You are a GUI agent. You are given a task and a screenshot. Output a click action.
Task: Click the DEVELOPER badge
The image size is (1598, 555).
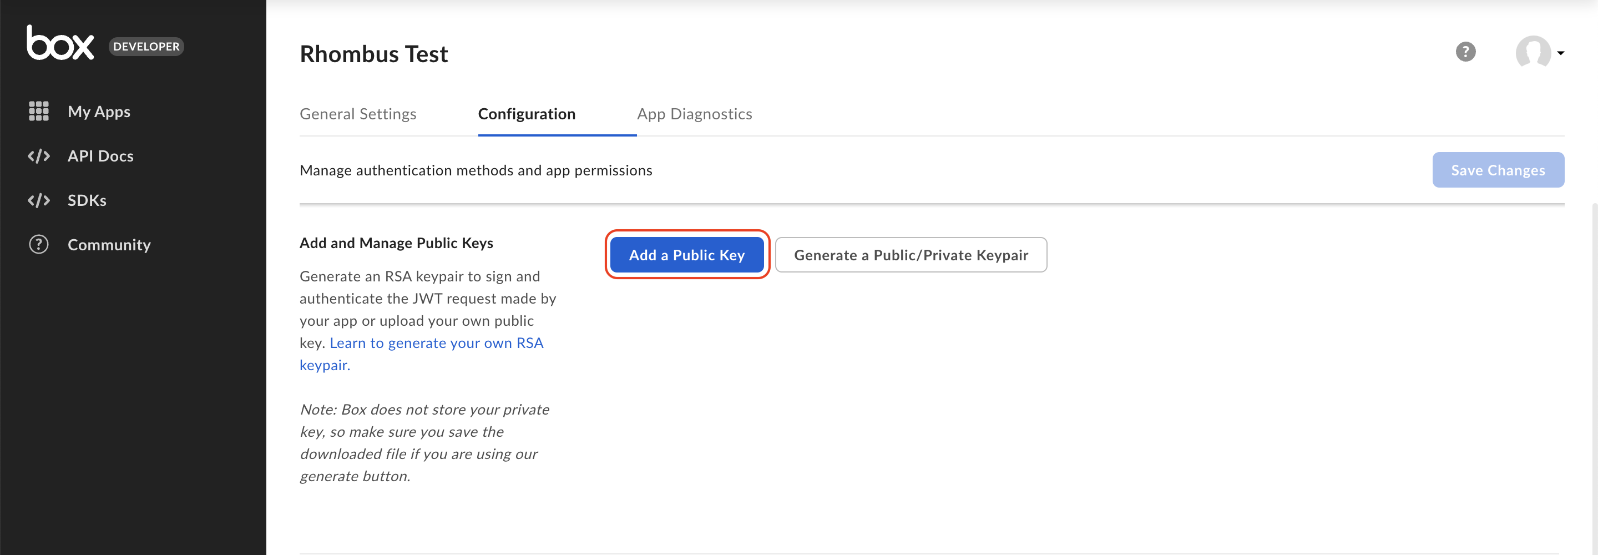point(146,47)
